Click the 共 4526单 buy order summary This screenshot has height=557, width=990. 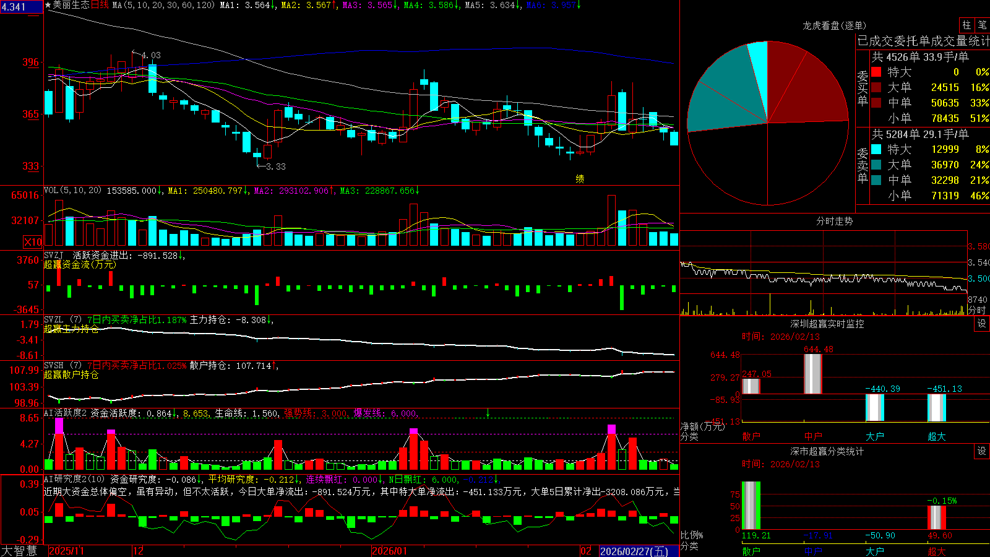(x=920, y=57)
